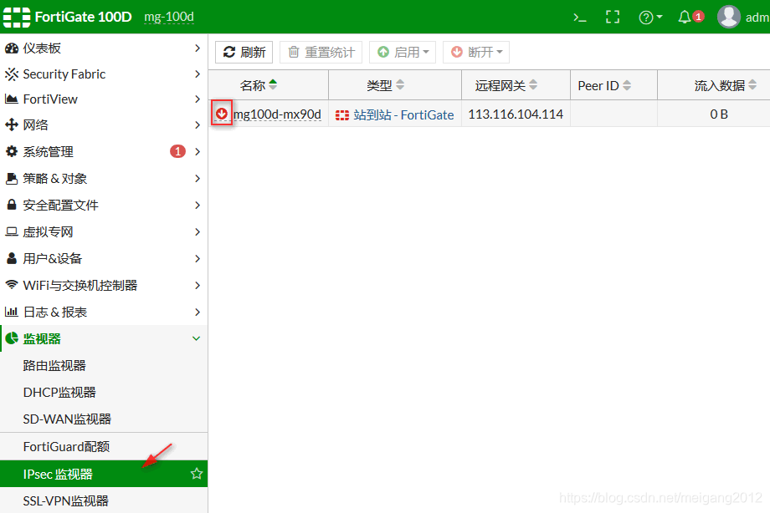Click the 虚拟专网 laptop icon

(11, 231)
